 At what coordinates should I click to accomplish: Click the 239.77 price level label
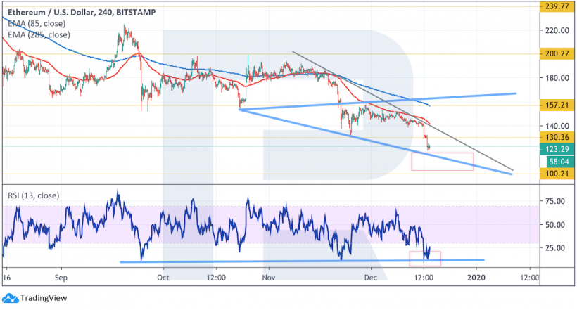coord(553,6)
